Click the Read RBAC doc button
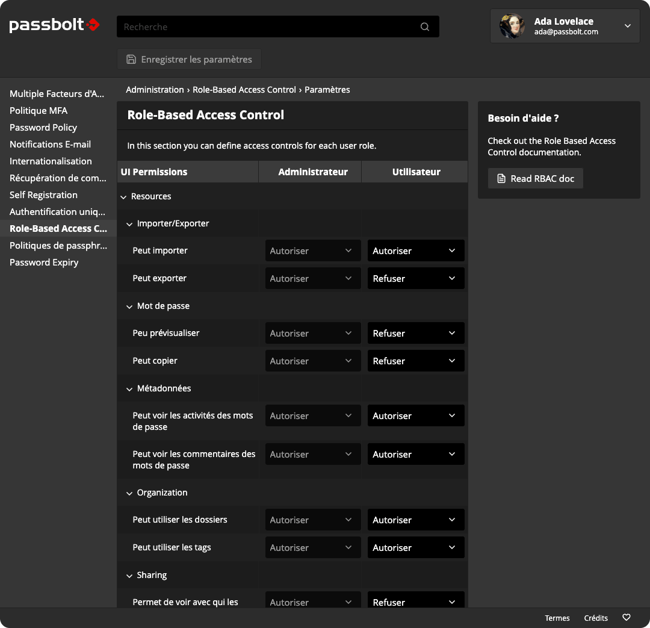 (x=535, y=178)
